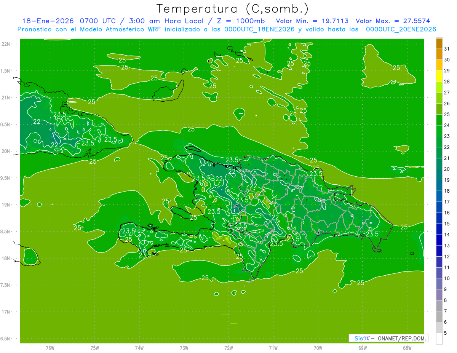Click the 73W longitude axis label
Image resolution: width=457 pixels, height=353 pixels.
(x=184, y=348)
